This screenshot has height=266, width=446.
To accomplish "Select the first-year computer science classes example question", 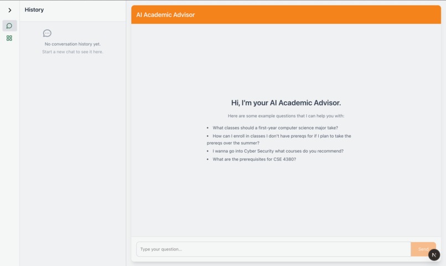I will [x=275, y=128].
